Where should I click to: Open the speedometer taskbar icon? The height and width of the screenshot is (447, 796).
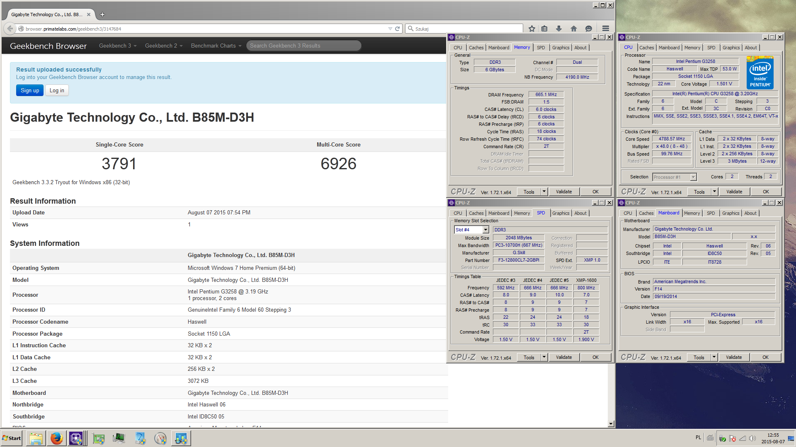(160, 438)
